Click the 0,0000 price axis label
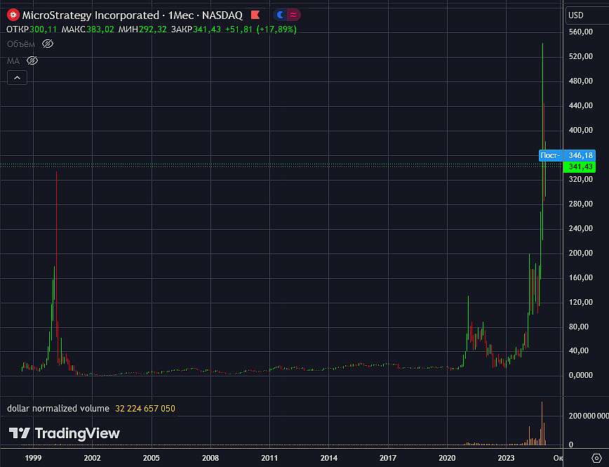Screen dimensions: 609x467 point(581,375)
